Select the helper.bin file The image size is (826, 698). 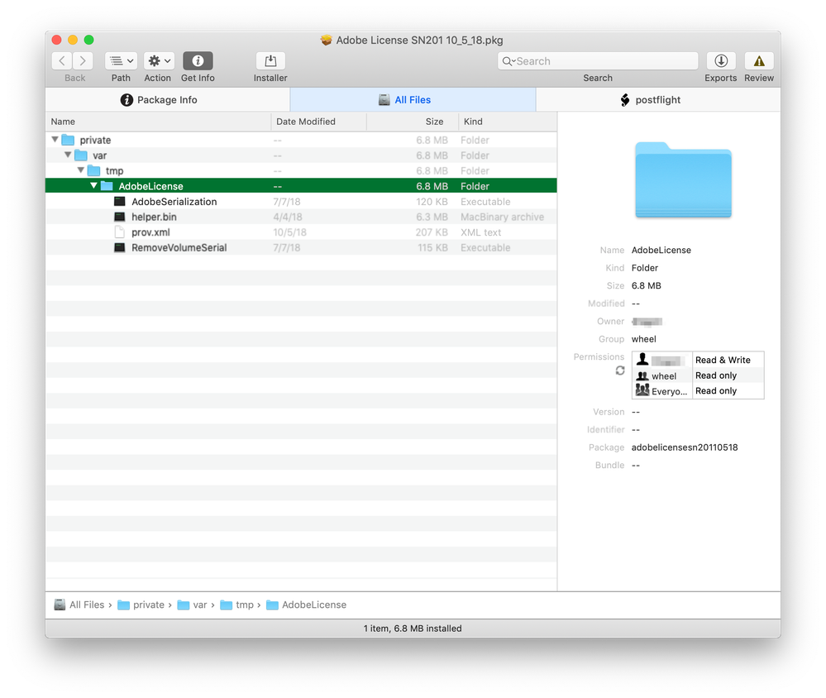(x=301, y=217)
